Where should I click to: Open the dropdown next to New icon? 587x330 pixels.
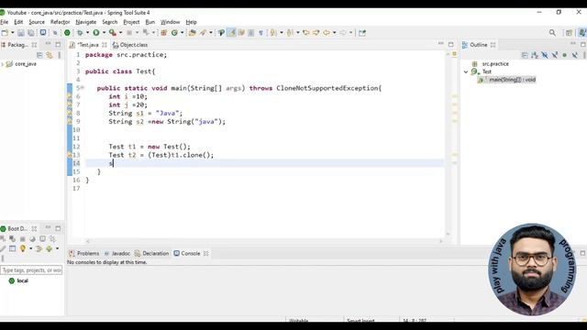click(12, 33)
